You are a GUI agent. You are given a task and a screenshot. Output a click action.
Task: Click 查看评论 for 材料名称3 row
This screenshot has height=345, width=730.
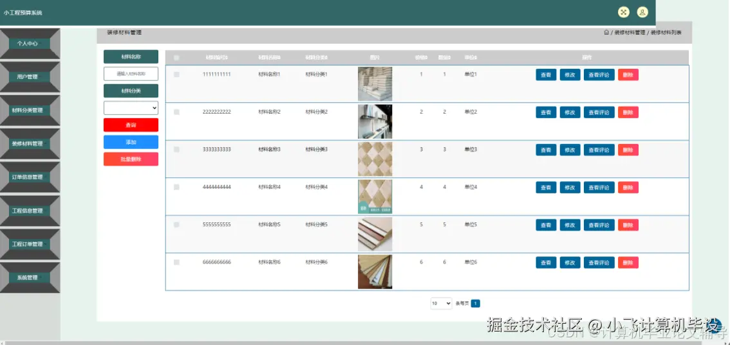pyautogui.click(x=599, y=150)
